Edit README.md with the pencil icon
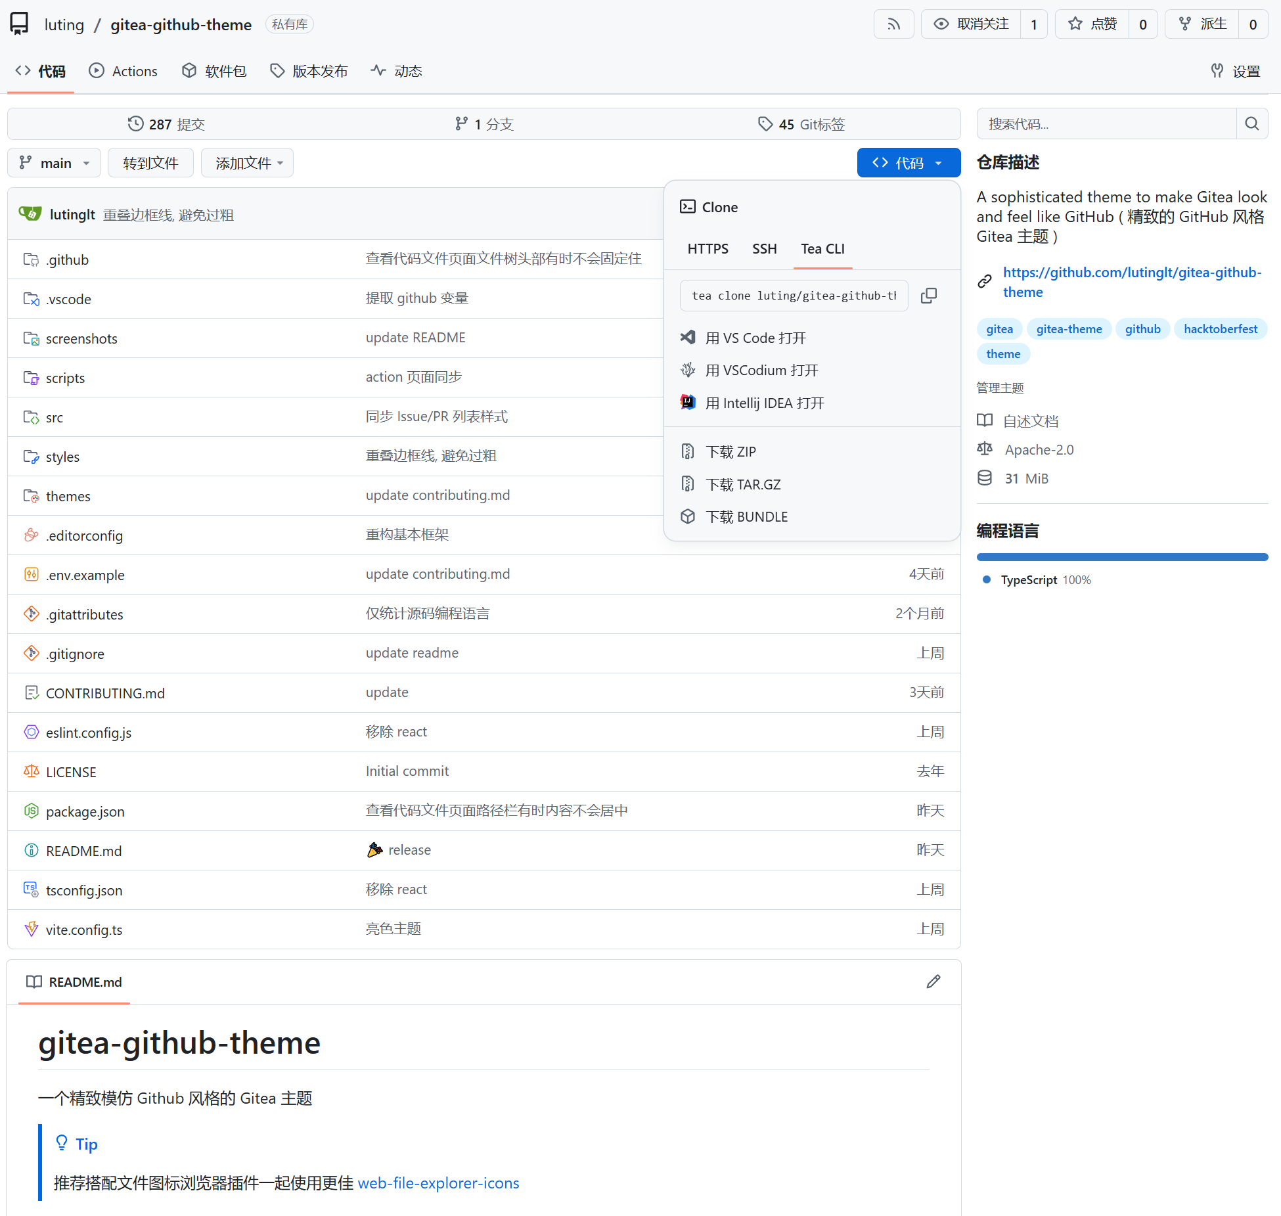Screen dimensions: 1281x1216 click(933, 981)
